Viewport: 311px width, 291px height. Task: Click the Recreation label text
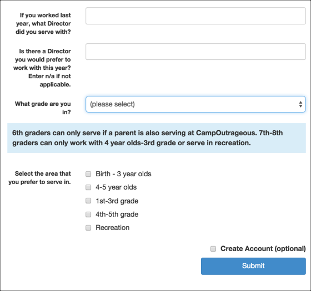point(112,228)
